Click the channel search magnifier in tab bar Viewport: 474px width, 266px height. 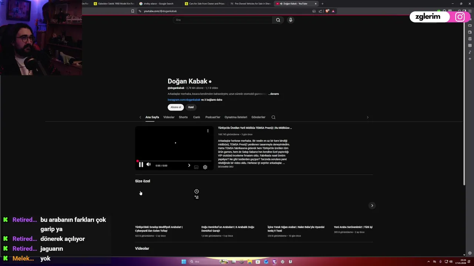(273, 117)
